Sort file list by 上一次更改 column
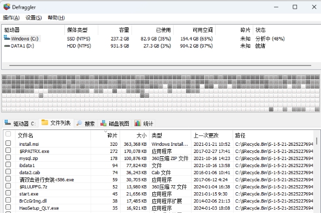The image size is (321, 213). pyautogui.click(x=212, y=135)
